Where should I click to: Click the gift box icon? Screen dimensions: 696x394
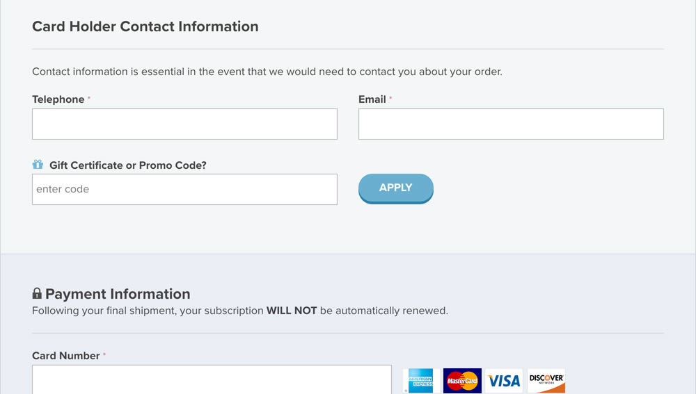[38, 165]
